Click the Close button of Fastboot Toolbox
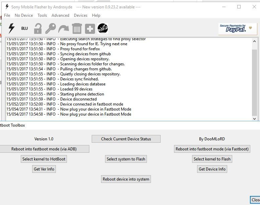The image size is (260, 205). click(255, 200)
